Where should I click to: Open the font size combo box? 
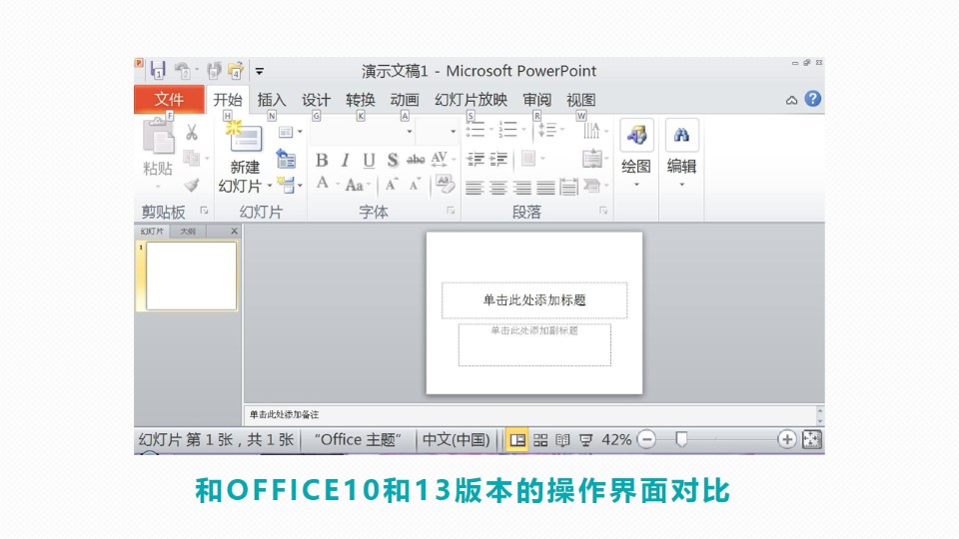[438, 131]
